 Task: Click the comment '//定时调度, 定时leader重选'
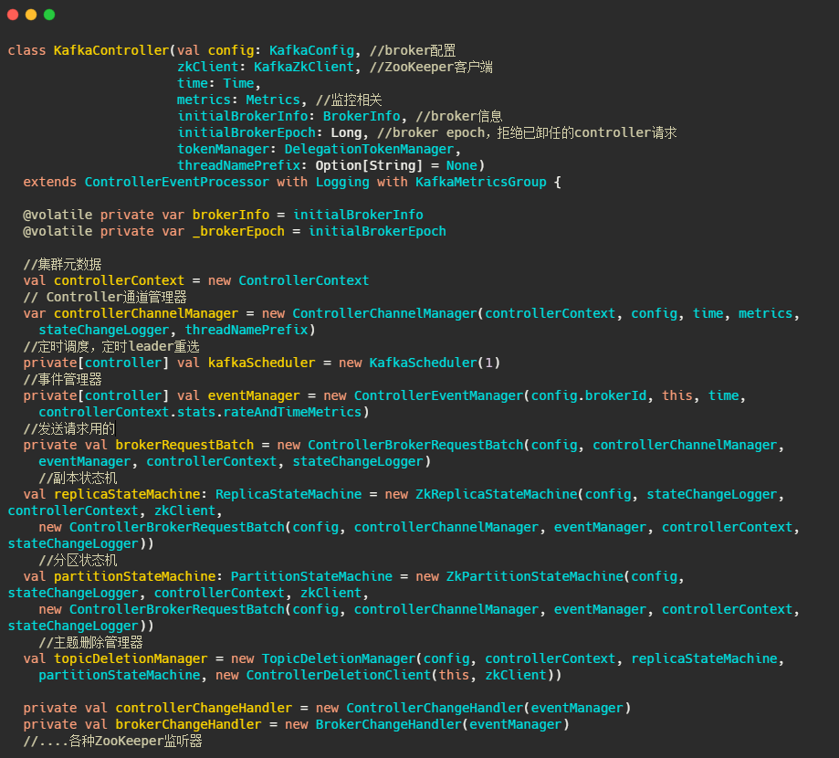111,346
